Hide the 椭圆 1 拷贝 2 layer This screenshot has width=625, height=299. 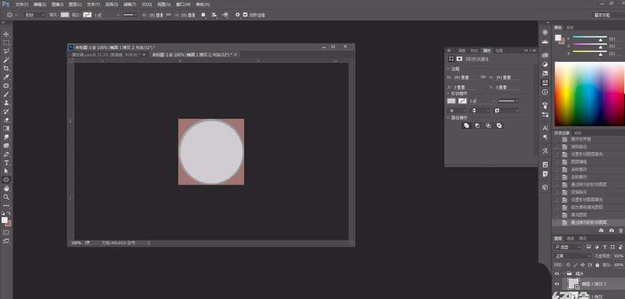pyautogui.click(x=557, y=283)
